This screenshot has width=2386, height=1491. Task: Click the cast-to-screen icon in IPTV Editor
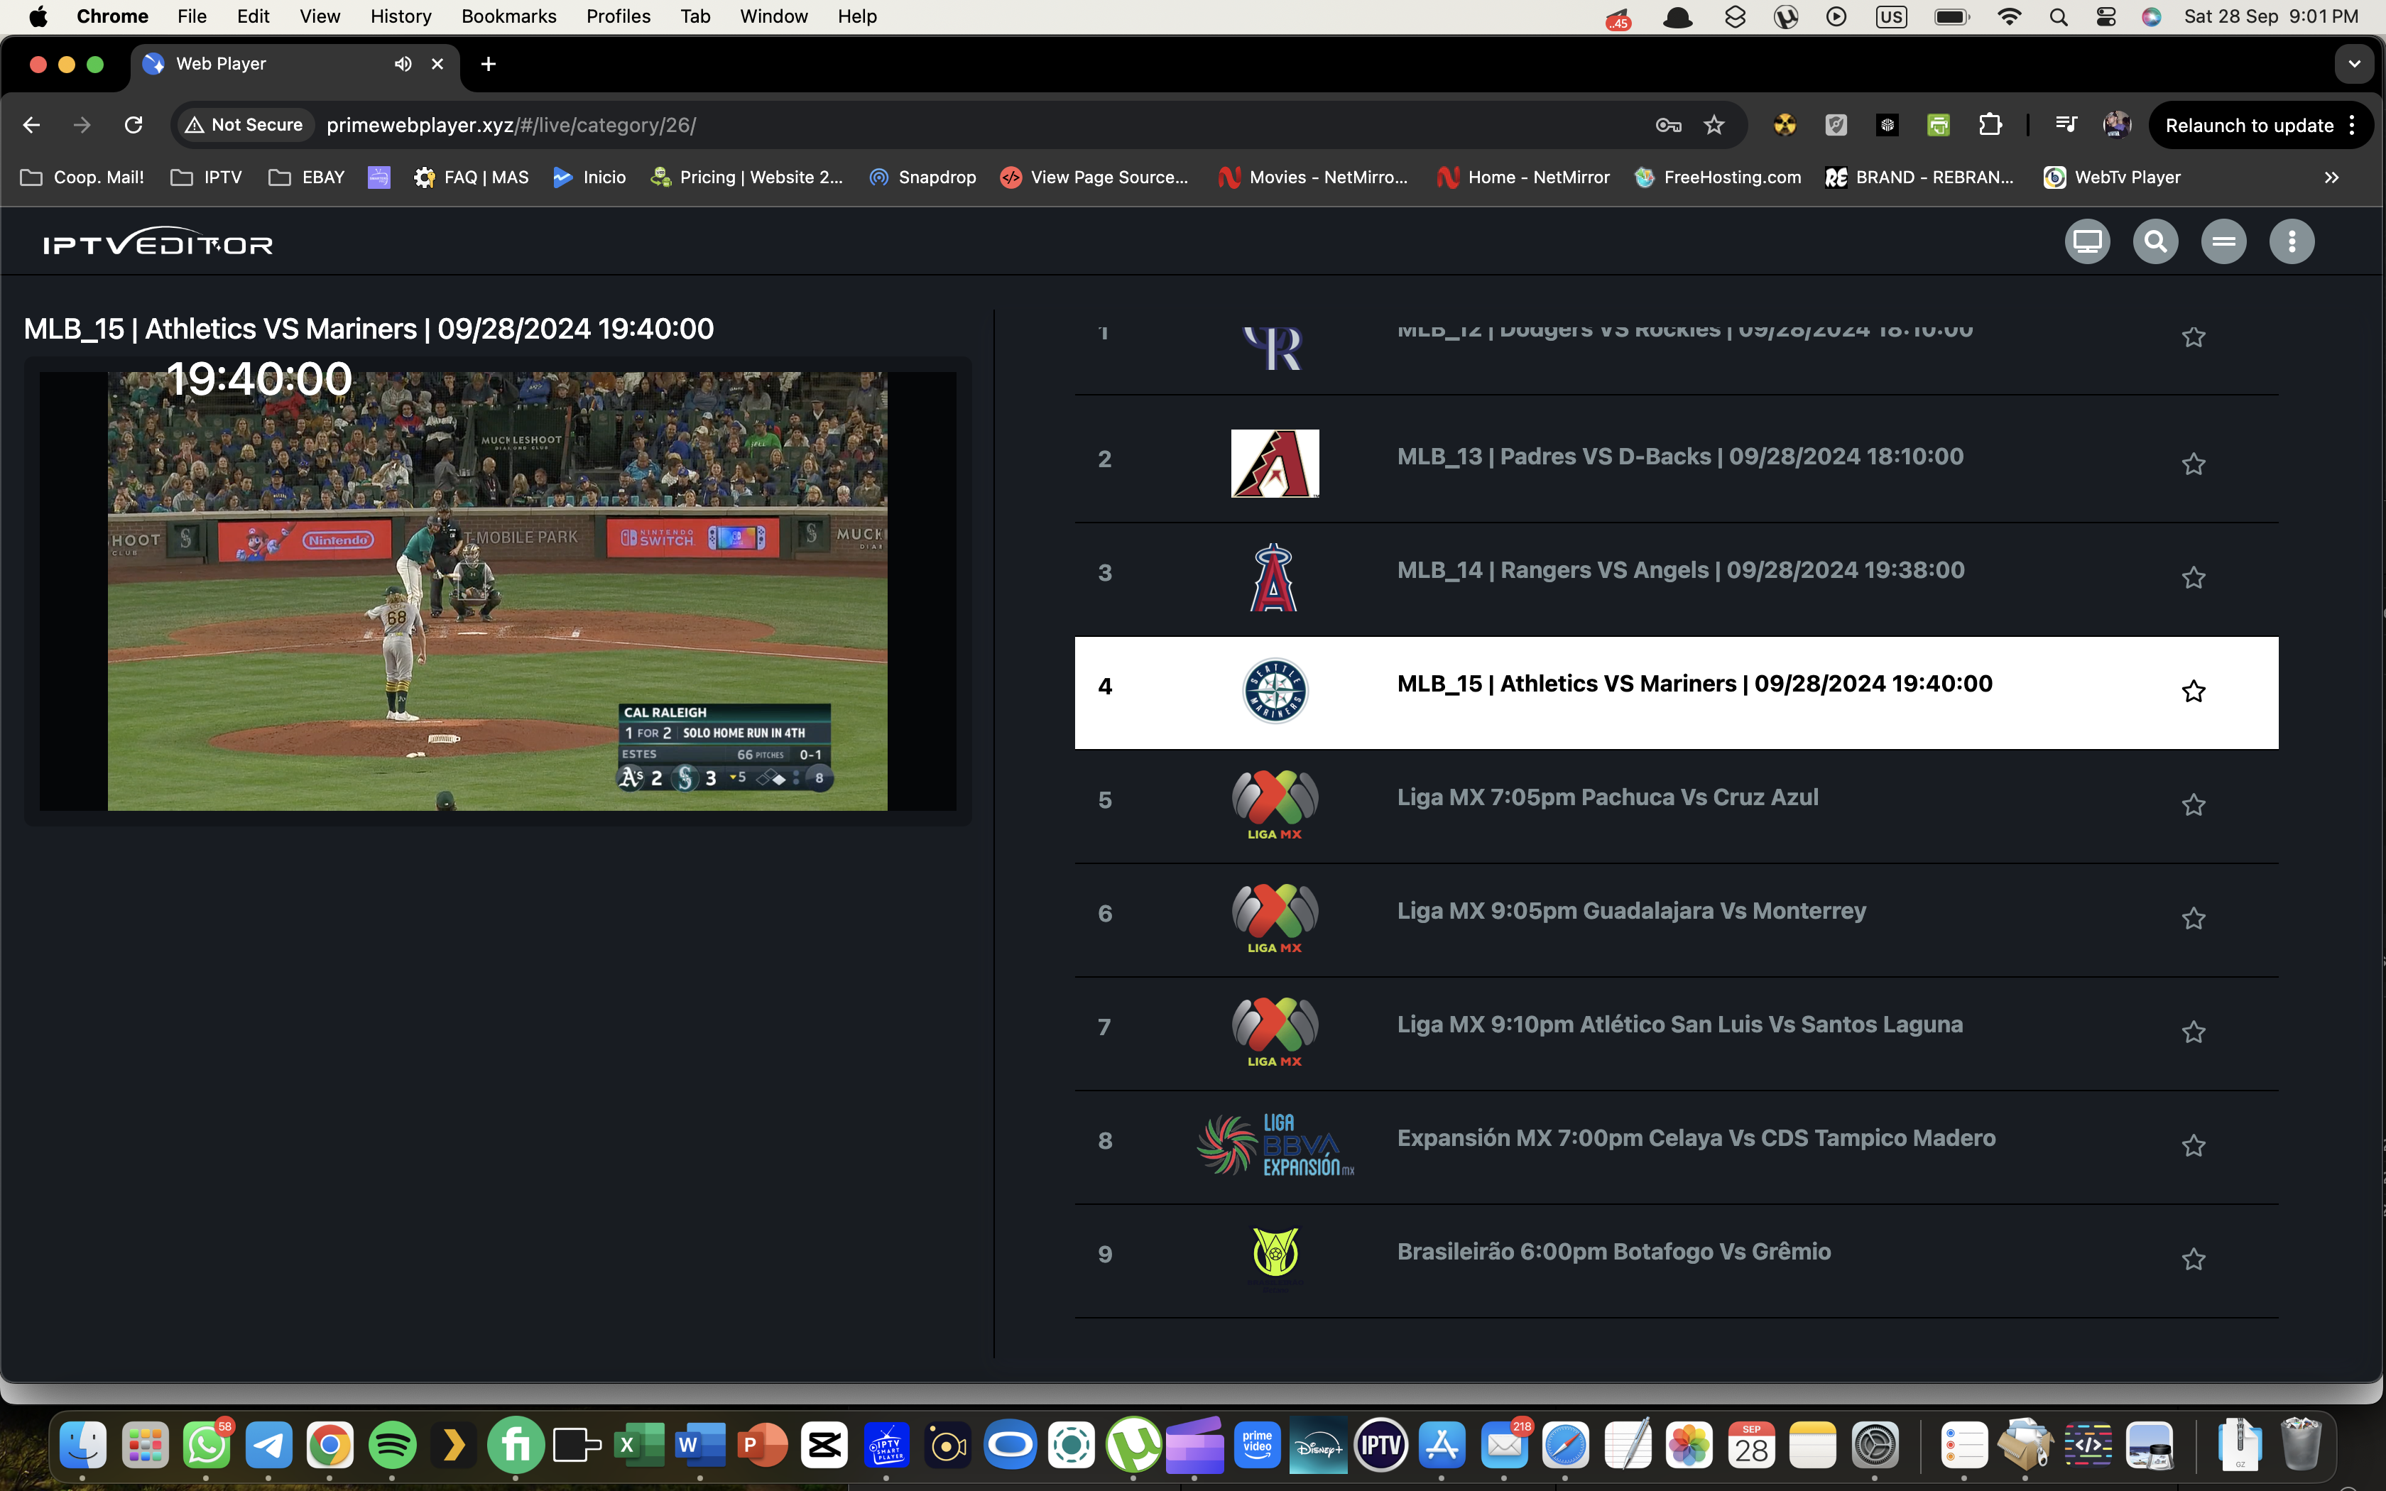[2087, 241]
